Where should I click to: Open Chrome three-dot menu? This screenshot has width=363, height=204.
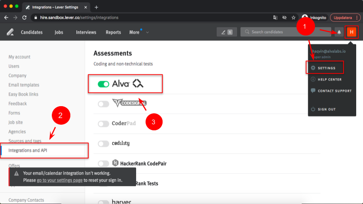tap(357, 17)
